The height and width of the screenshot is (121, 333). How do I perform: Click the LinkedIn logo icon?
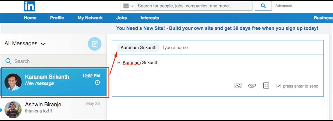click(29, 6)
